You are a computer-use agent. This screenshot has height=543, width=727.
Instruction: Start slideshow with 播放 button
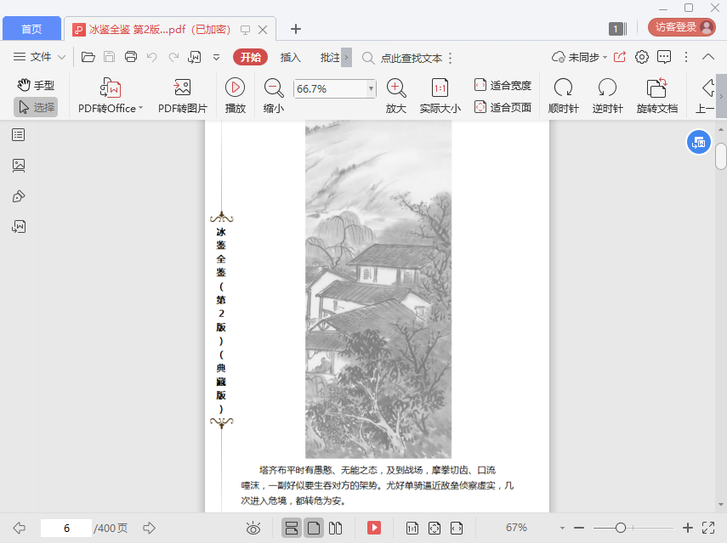pos(235,96)
